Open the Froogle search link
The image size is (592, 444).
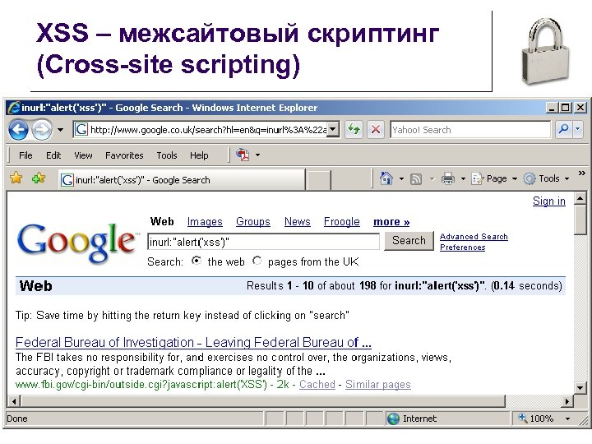(x=342, y=222)
